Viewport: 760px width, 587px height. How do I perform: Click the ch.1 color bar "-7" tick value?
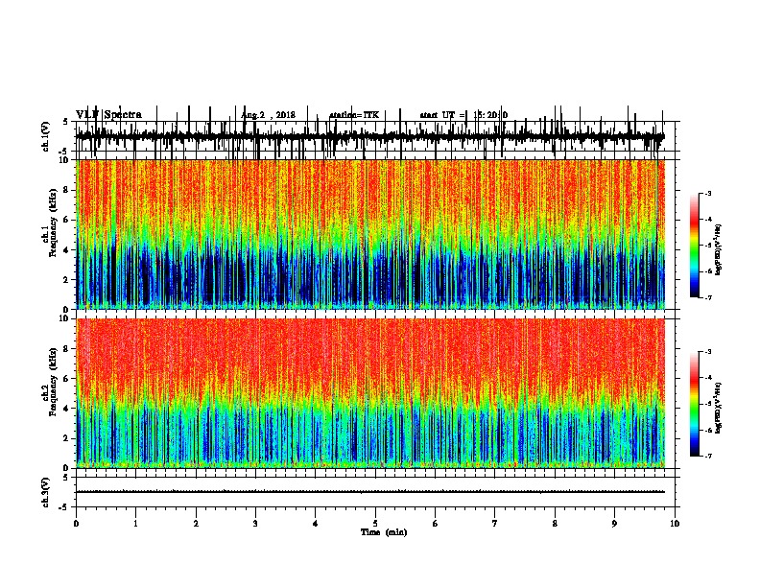707,297
